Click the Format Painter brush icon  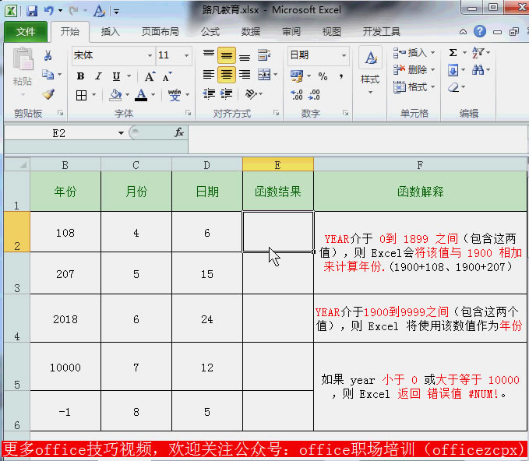[48, 94]
